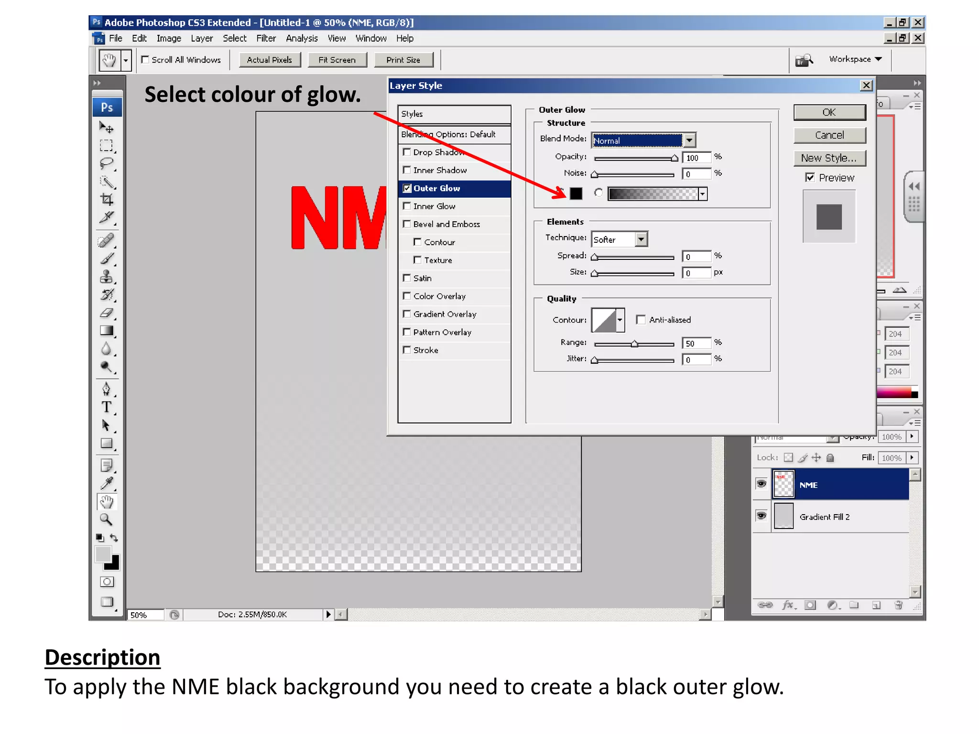This screenshot has width=979, height=734.
Task: Open the Analysis menu
Action: (x=302, y=39)
